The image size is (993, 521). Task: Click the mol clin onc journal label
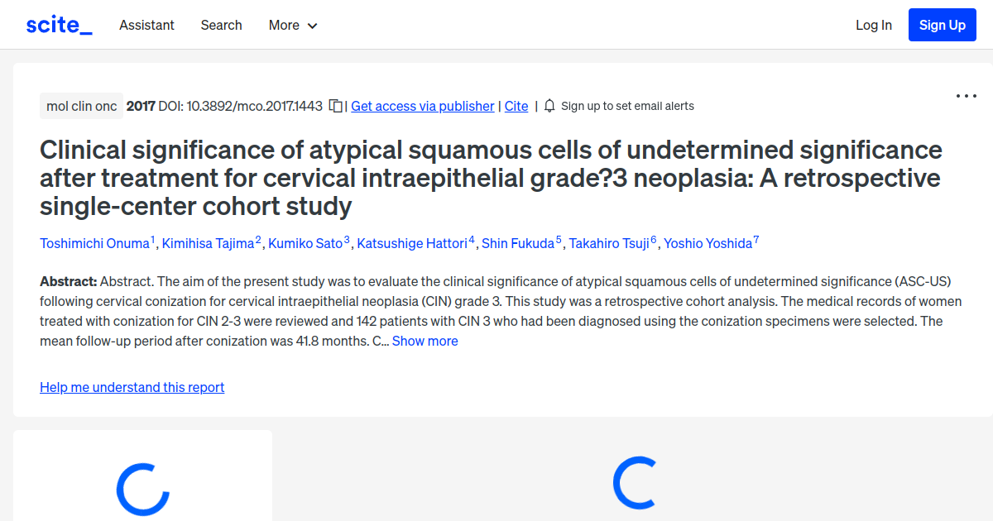(x=81, y=106)
